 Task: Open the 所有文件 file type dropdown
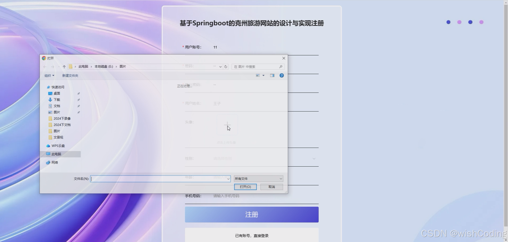[258, 179]
